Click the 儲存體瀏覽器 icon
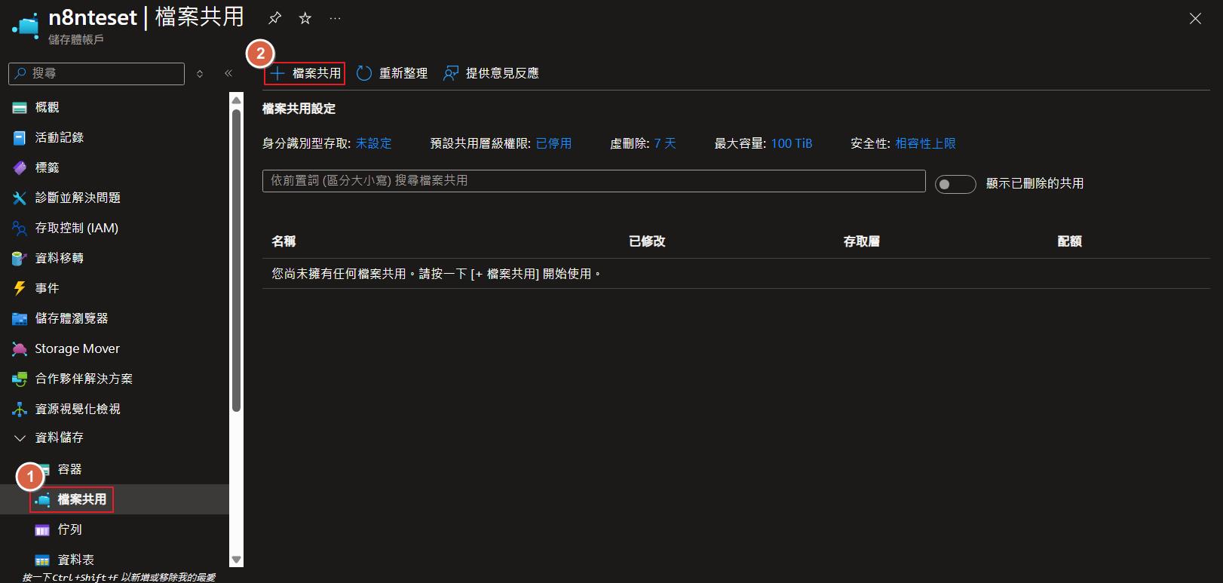 [20, 319]
